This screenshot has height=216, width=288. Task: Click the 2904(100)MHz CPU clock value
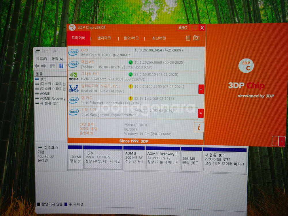tap(136, 125)
